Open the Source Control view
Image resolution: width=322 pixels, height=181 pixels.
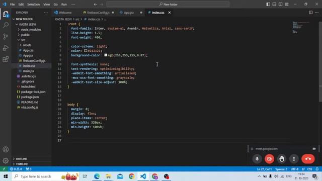(x=6, y=37)
